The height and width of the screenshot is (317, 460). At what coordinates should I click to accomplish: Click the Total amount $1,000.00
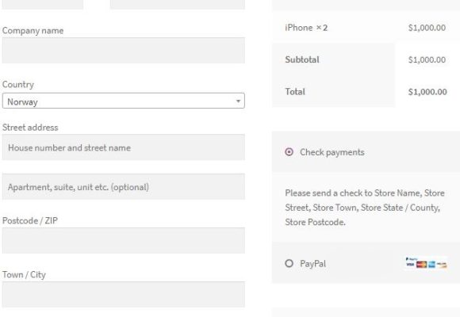pyautogui.click(x=427, y=92)
